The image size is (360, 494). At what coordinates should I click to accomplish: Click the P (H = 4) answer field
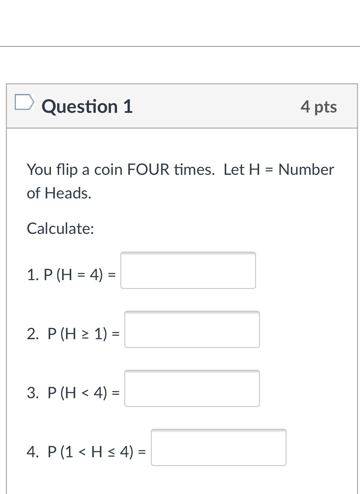188,270
